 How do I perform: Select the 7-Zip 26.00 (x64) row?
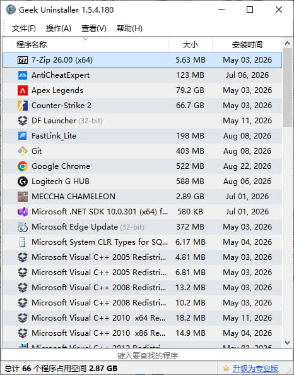point(142,60)
